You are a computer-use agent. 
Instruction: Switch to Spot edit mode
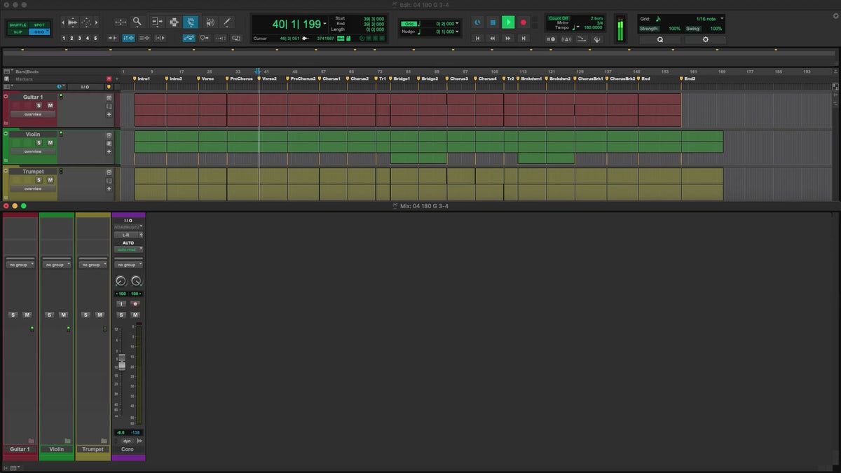pyautogui.click(x=39, y=25)
